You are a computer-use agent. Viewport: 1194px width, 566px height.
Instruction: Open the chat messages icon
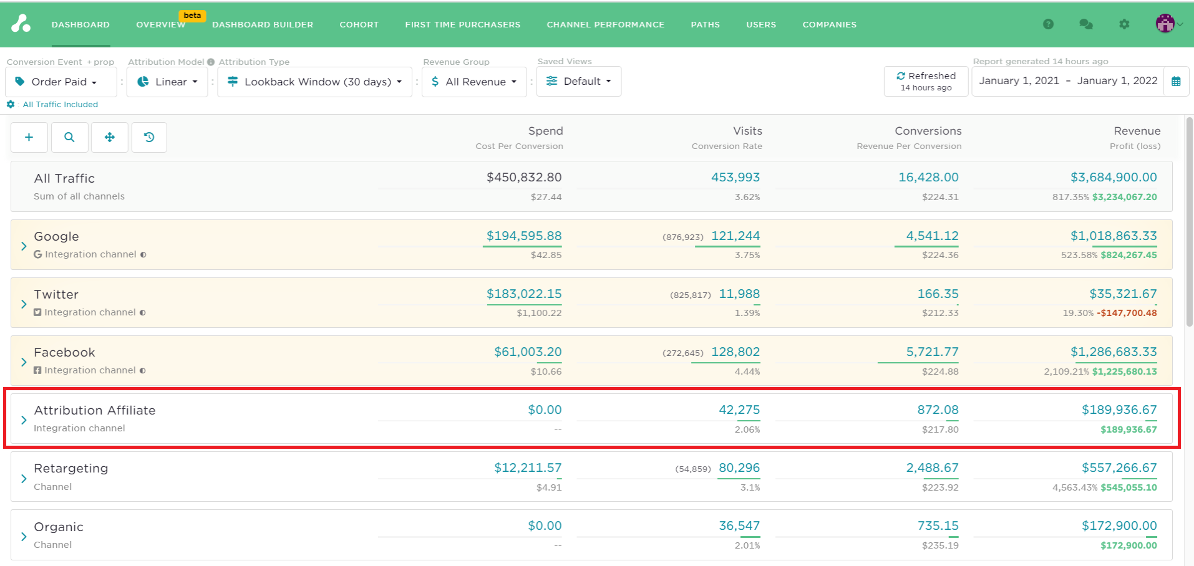(1086, 24)
